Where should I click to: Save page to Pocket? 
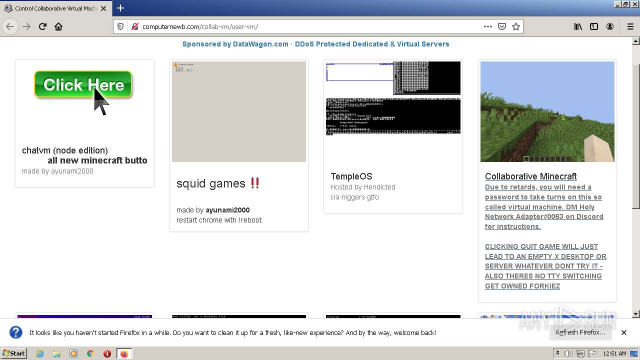pyautogui.click(x=502, y=26)
